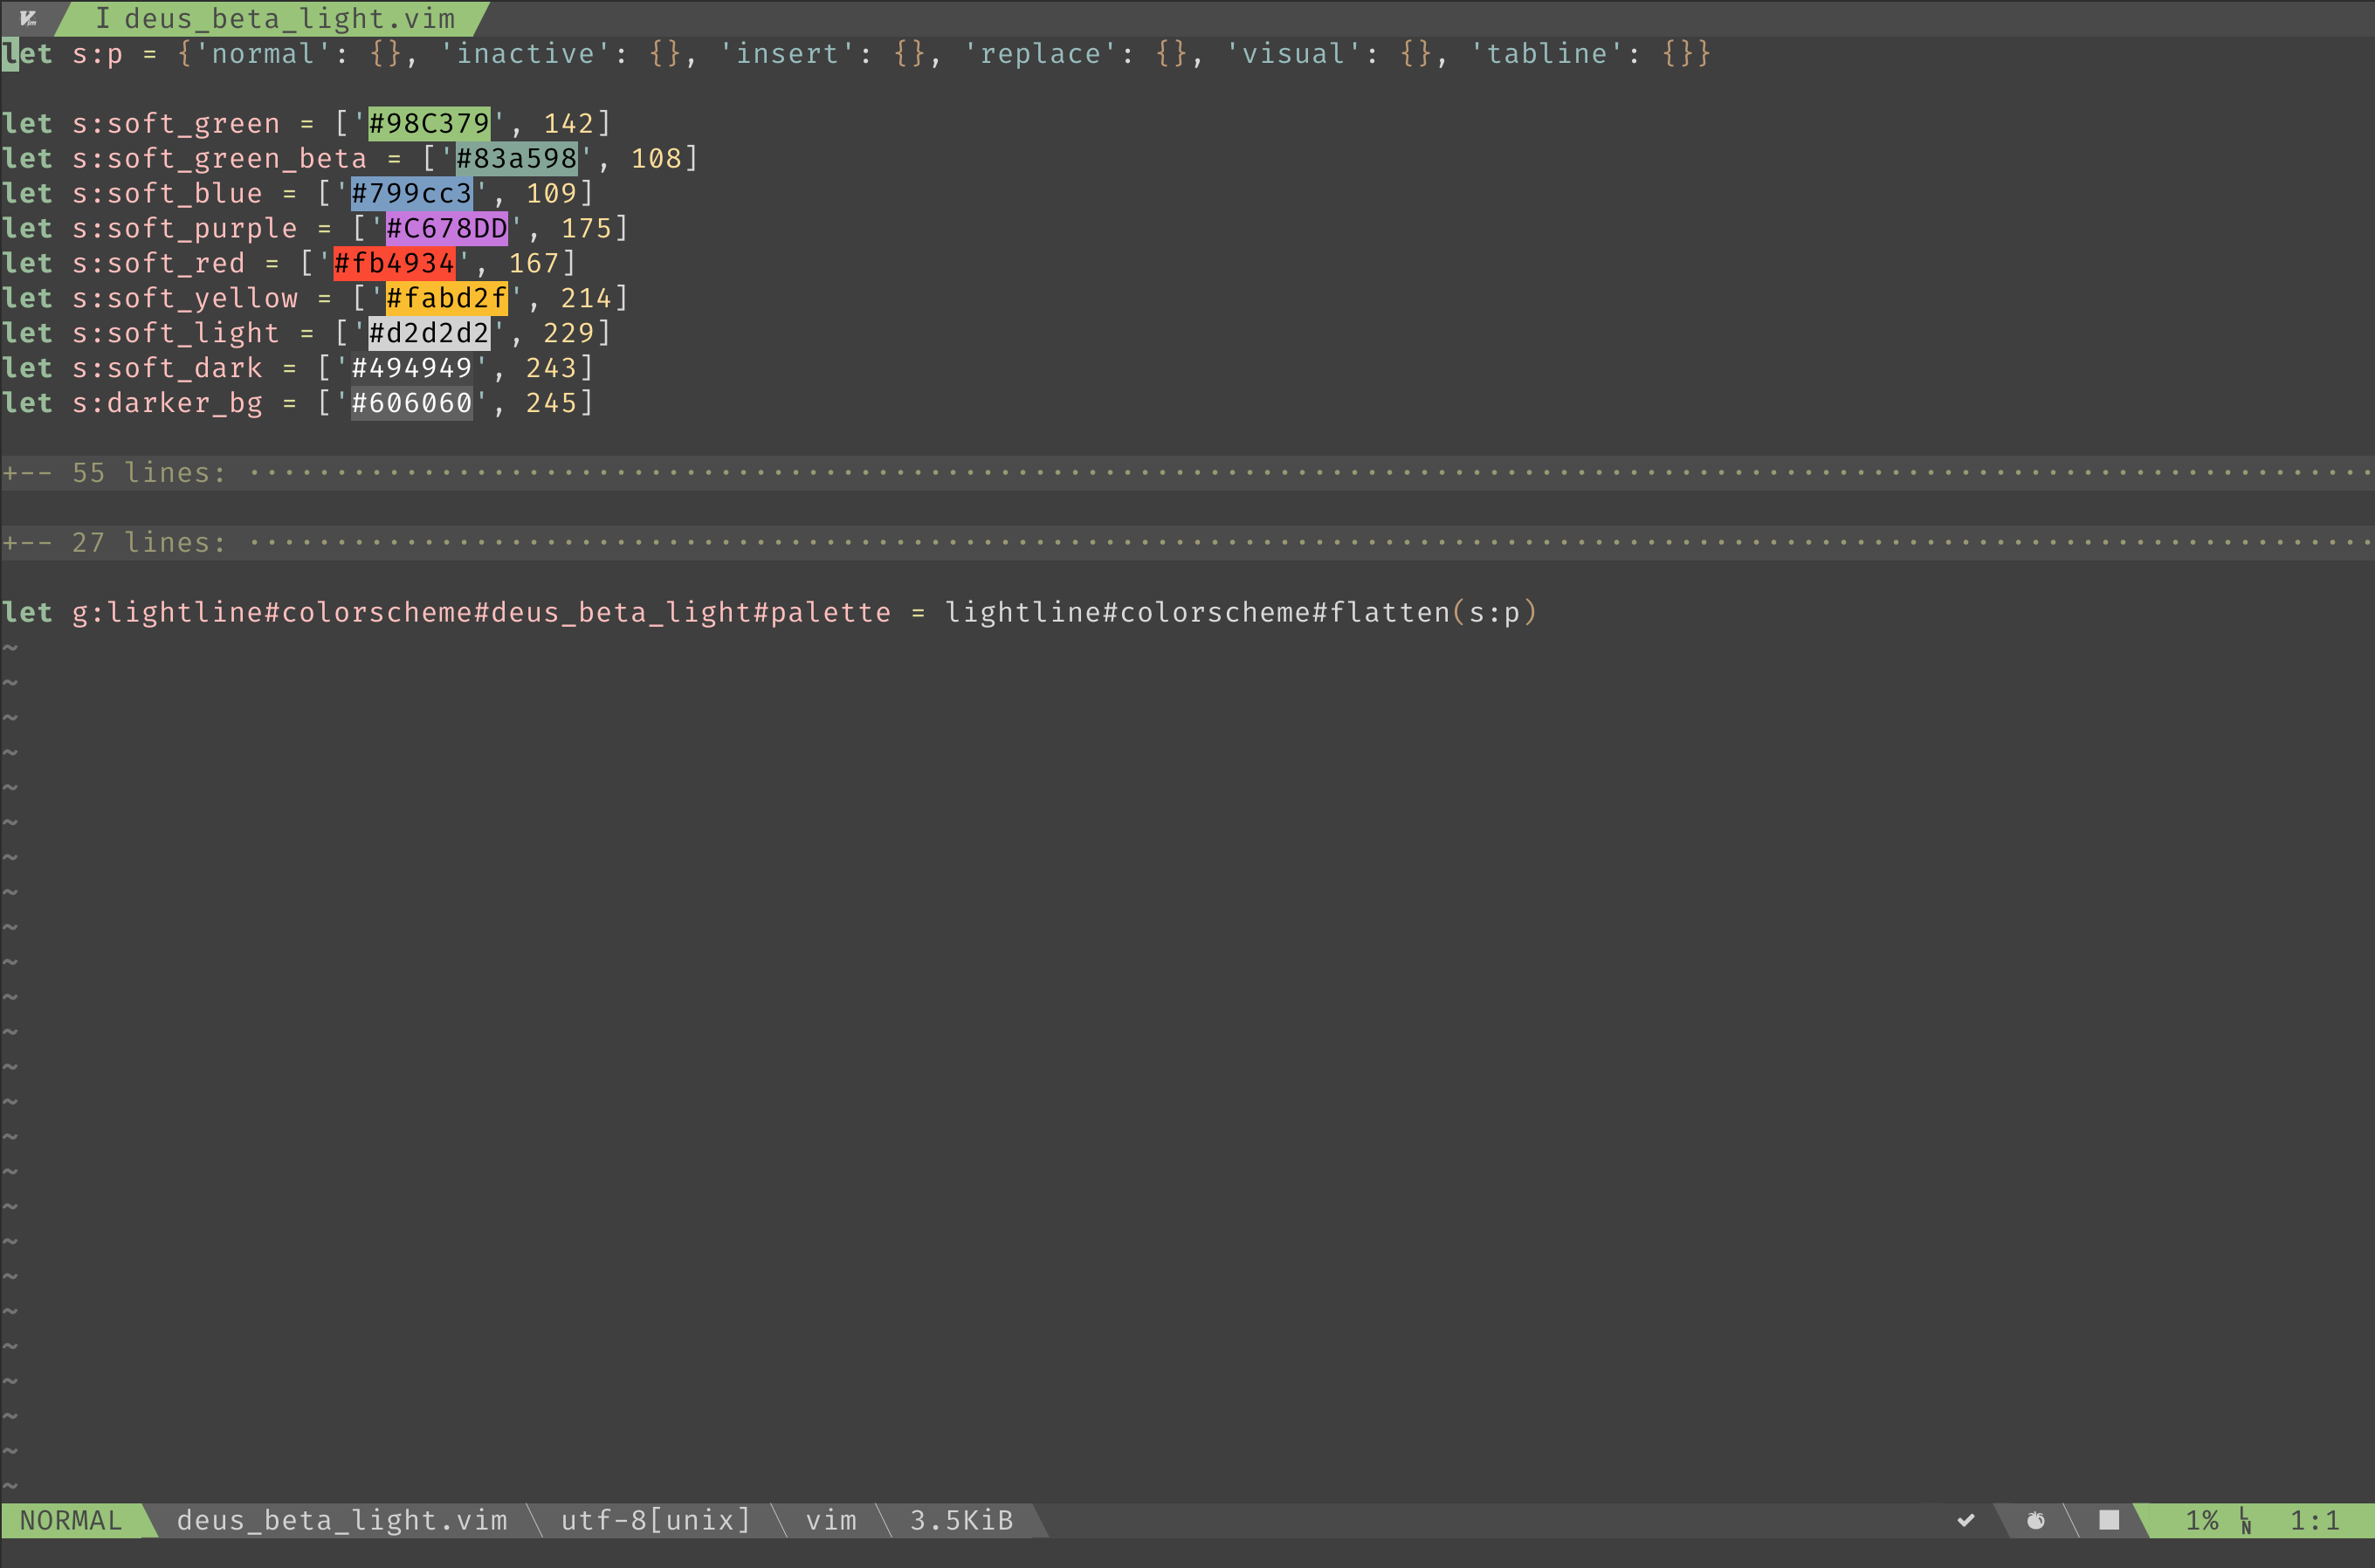The width and height of the screenshot is (2375, 1568).
Task: Click the Vim logo icon in tabline
Action: [28, 18]
